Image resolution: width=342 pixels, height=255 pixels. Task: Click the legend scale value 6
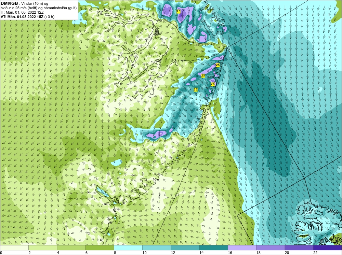pyautogui.click(x=87, y=253)
